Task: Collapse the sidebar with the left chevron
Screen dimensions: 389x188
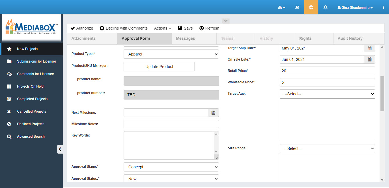Action: 60,149
